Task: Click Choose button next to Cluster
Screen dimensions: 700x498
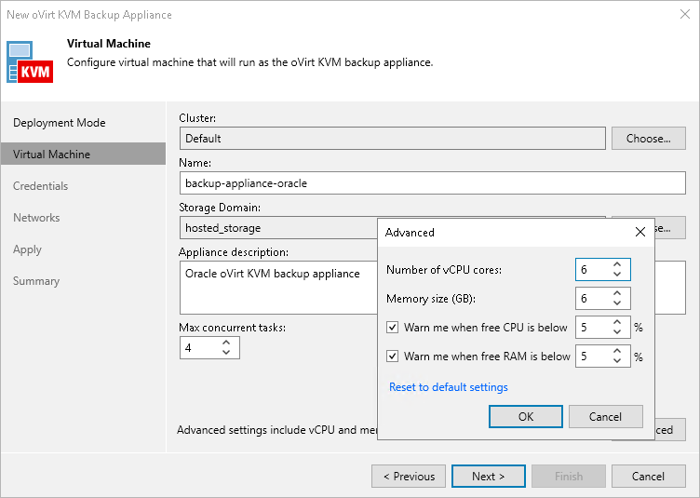Action: coord(648,139)
